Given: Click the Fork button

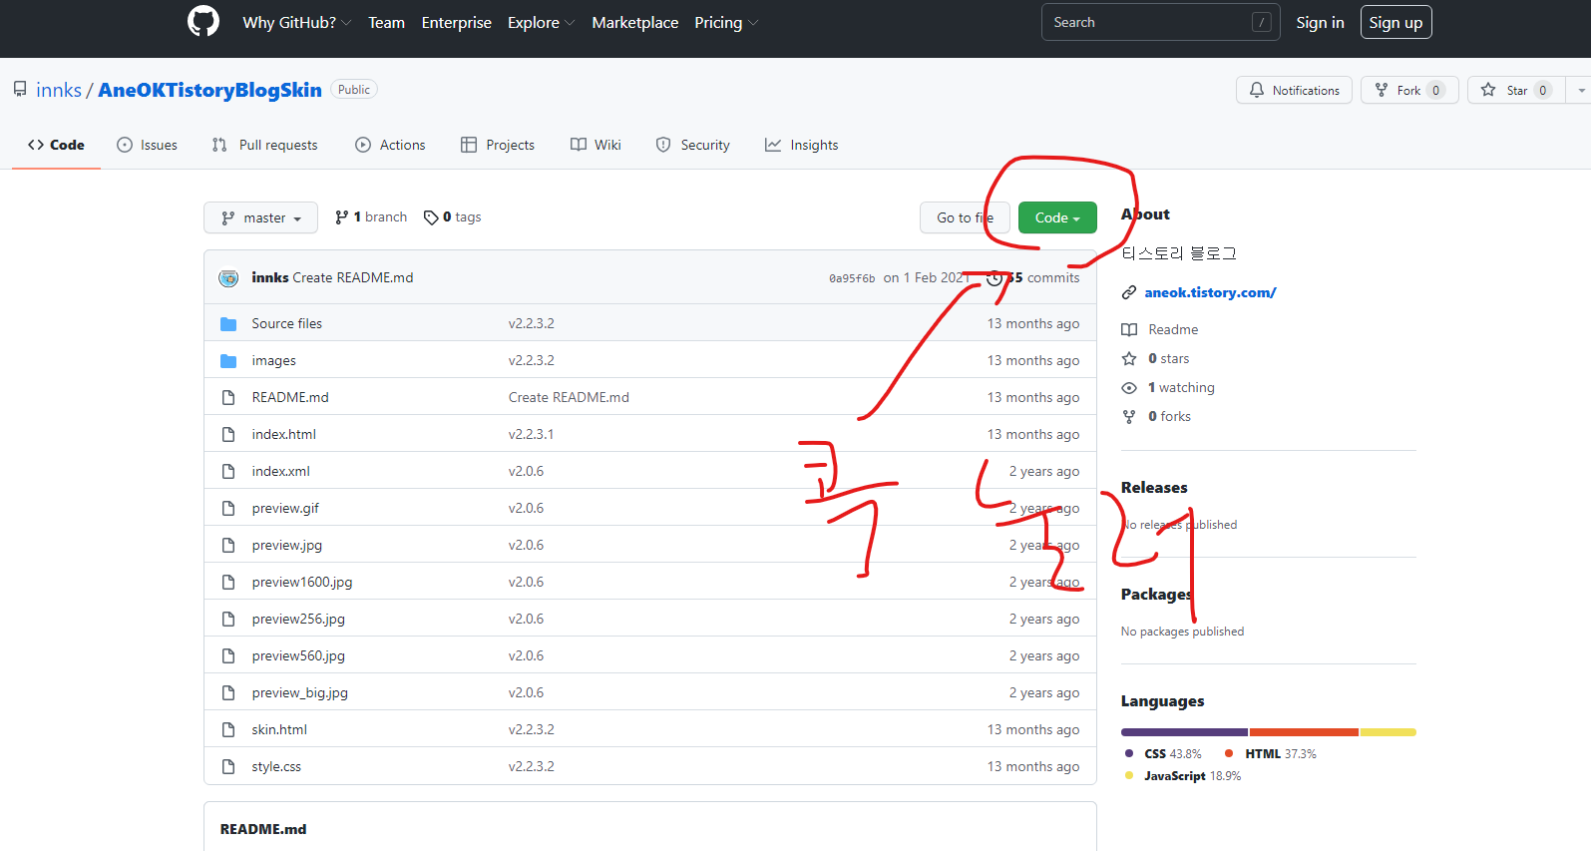Looking at the screenshot, I should tap(1409, 90).
